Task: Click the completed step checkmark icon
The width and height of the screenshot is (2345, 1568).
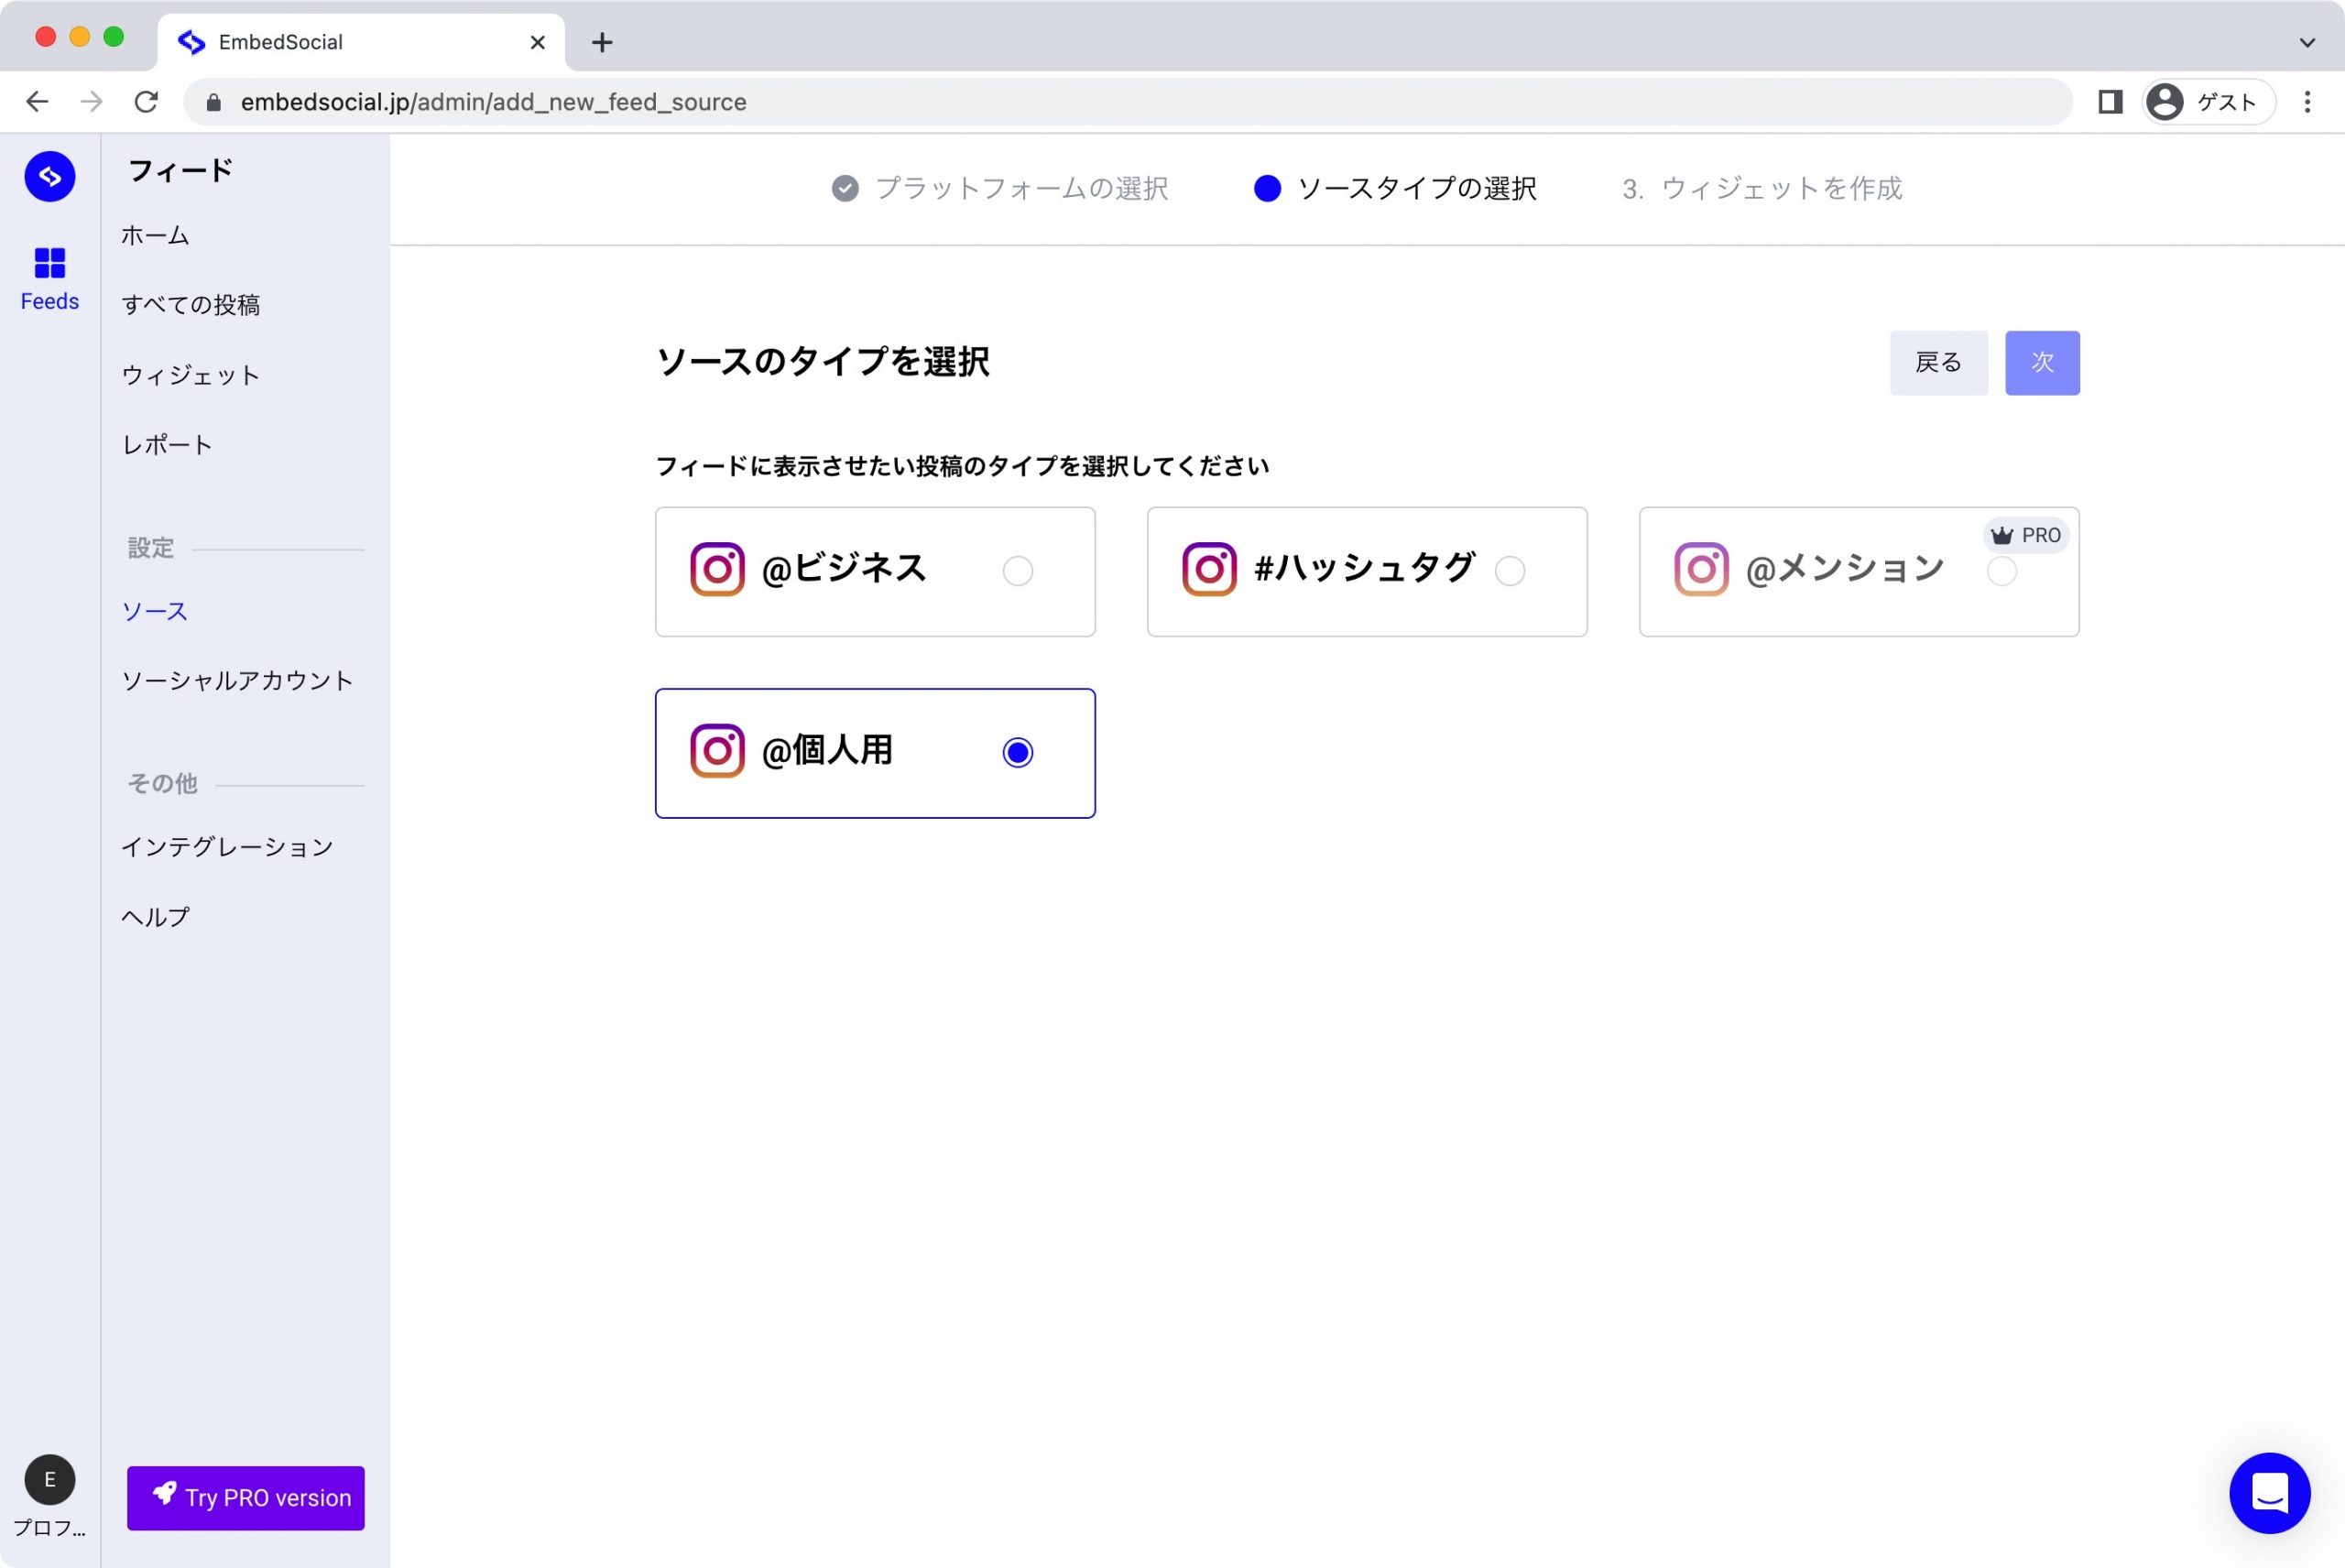Action: click(845, 188)
